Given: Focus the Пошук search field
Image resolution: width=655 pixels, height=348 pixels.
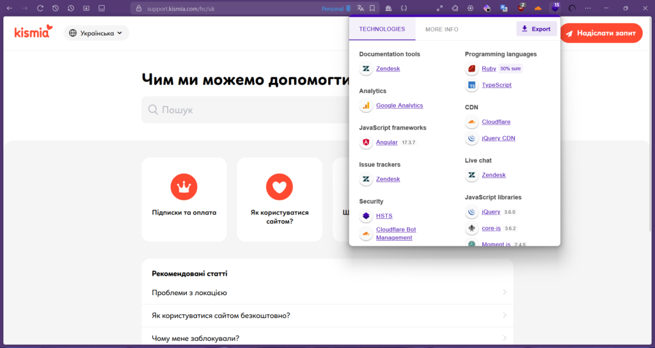Looking at the screenshot, I should click(243, 110).
